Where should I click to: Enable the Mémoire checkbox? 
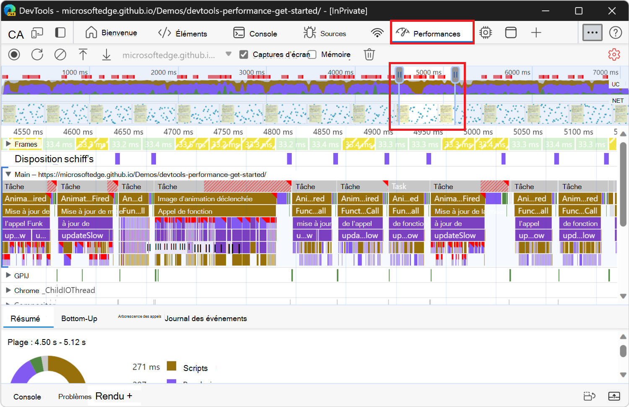tap(312, 54)
